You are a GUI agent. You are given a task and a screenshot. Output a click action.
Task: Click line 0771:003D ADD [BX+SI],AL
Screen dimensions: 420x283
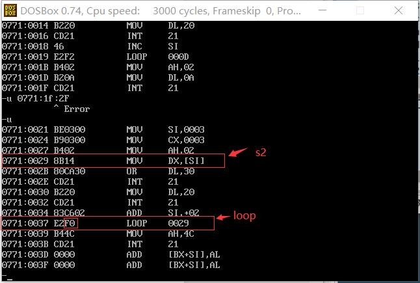coord(111,254)
